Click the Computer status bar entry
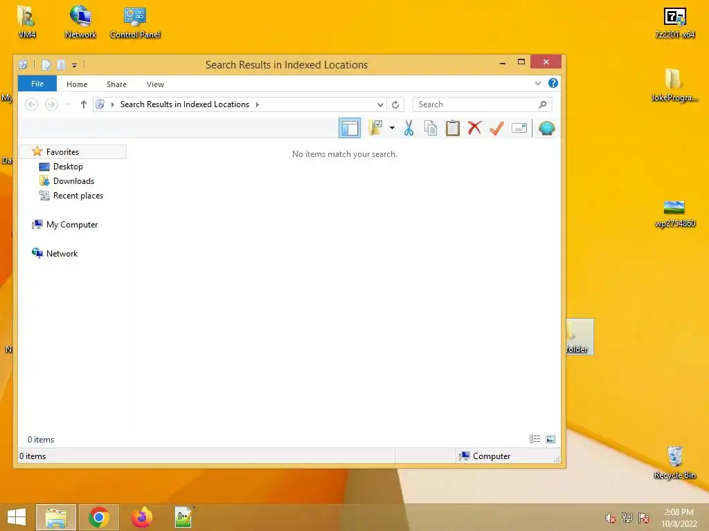This screenshot has width=709, height=531. (x=485, y=456)
